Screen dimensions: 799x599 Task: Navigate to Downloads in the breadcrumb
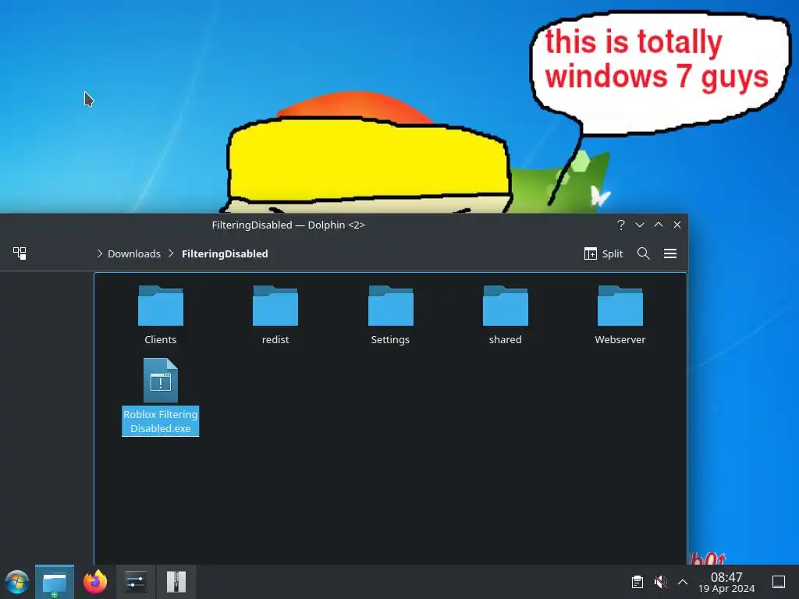(x=134, y=253)
